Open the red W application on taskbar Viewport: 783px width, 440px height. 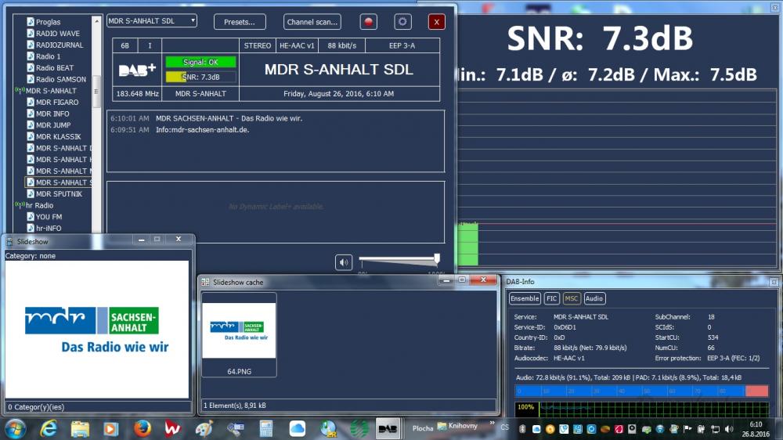(173, 428)
